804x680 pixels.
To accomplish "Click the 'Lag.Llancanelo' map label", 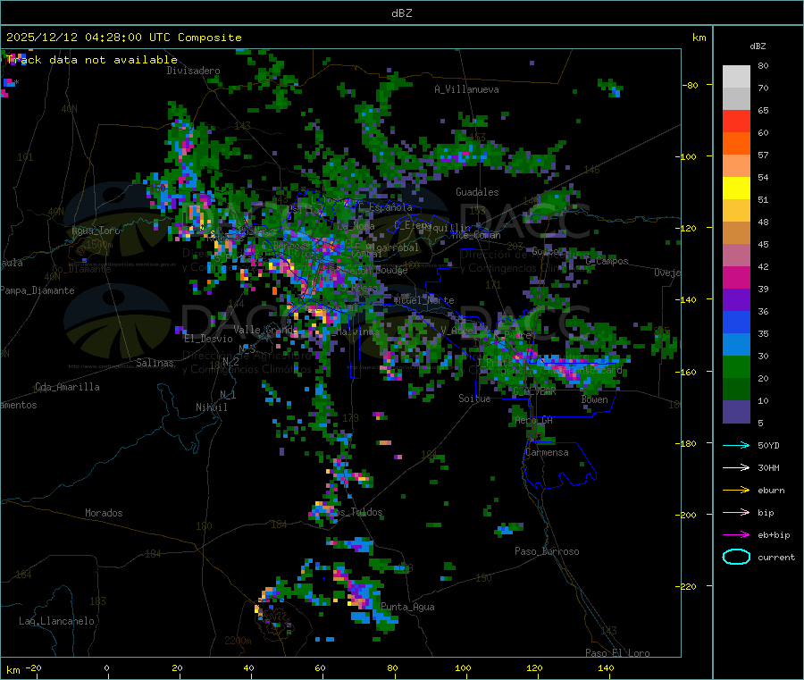I will click(57, 621).
